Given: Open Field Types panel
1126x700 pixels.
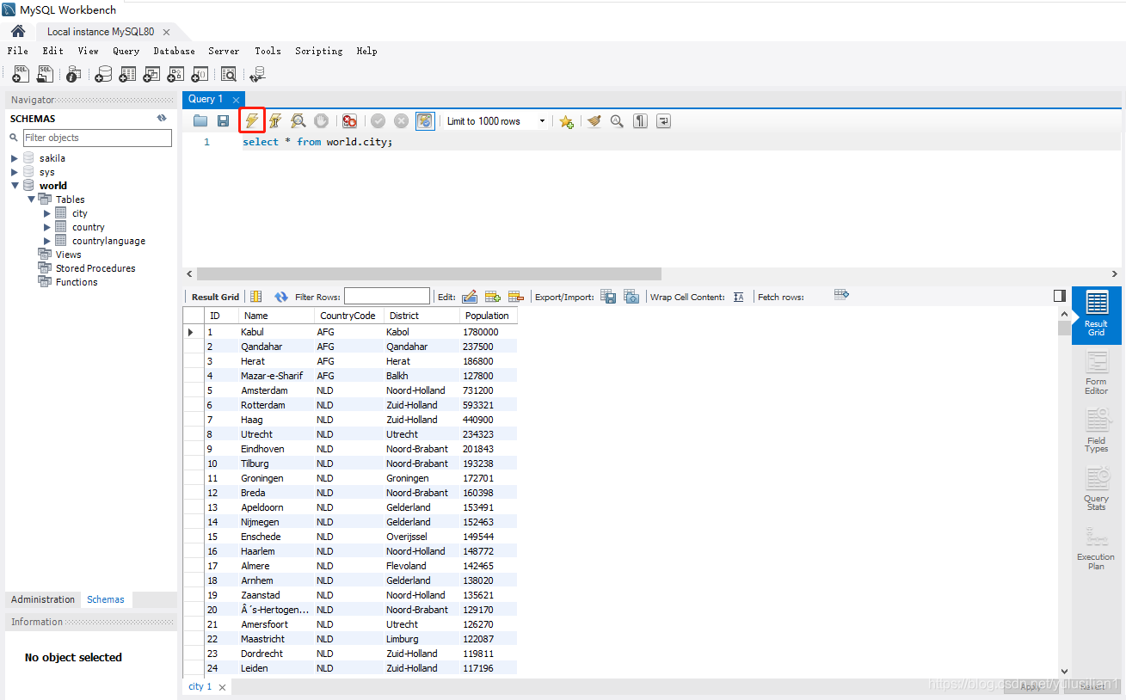Looking at the screenshot, I should (x=1096, y=430).
